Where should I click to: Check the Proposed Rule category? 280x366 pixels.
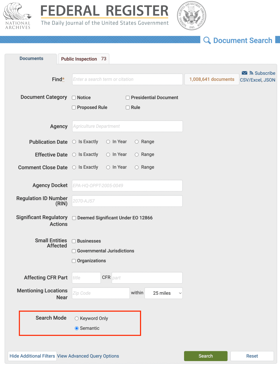point(74,108)
